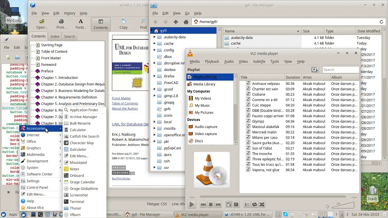Expand .firefox folder in tree
This screenshot has height=218, width=388.
pyautogui.click(x=155, y=76)
